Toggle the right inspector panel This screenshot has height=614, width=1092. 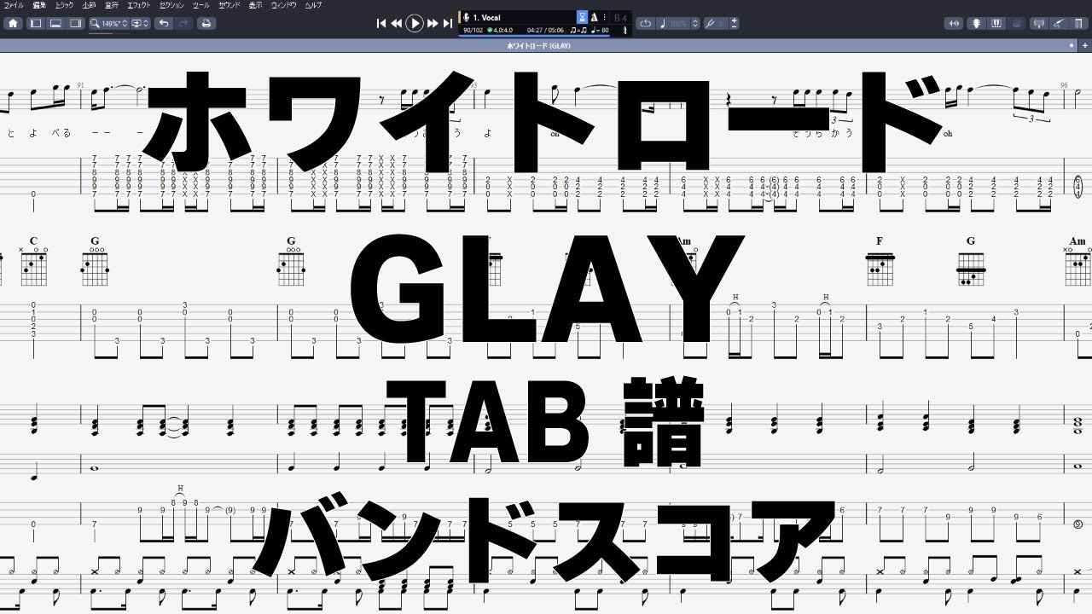(x=75, y=23)
